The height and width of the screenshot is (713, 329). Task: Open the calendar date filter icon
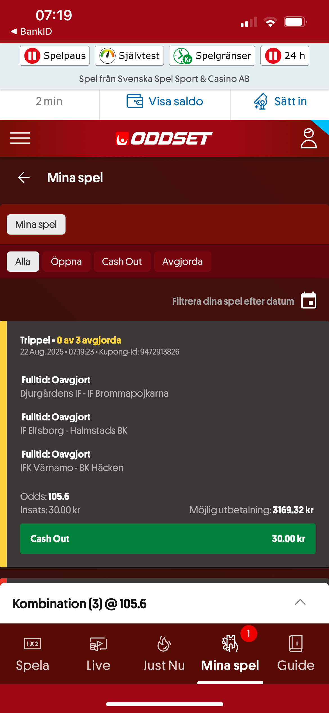coord(309,300)
